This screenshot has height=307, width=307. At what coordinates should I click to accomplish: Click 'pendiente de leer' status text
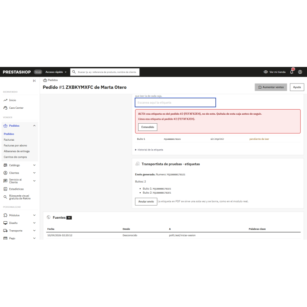[259, 139]
